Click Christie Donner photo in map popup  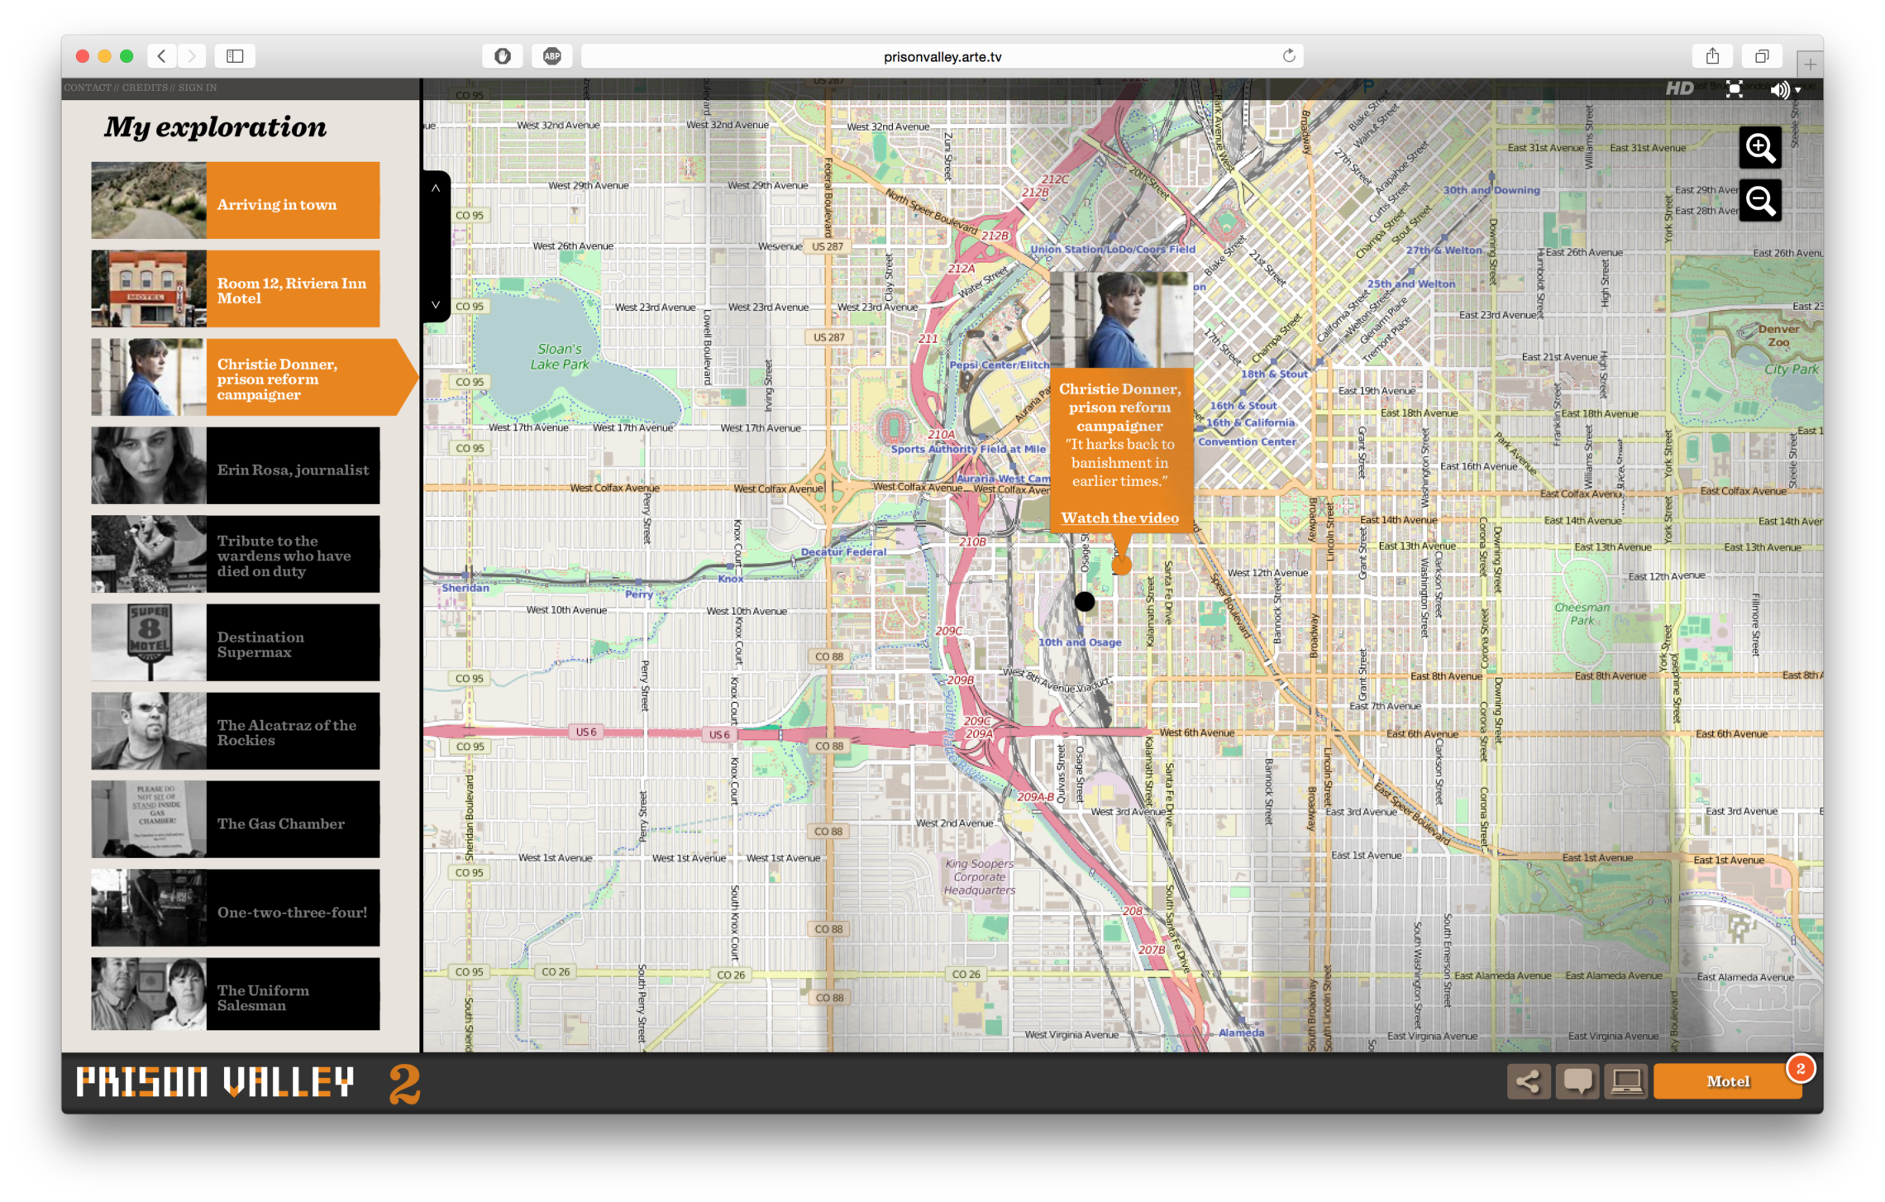pos(1121,320)
